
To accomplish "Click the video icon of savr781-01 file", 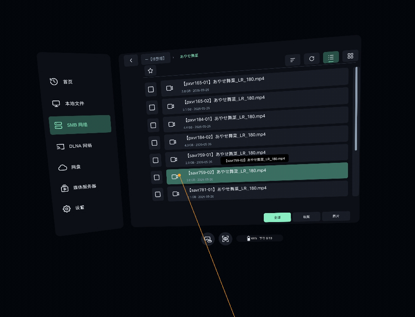I will pyautogui.click(x=176, y=194).
